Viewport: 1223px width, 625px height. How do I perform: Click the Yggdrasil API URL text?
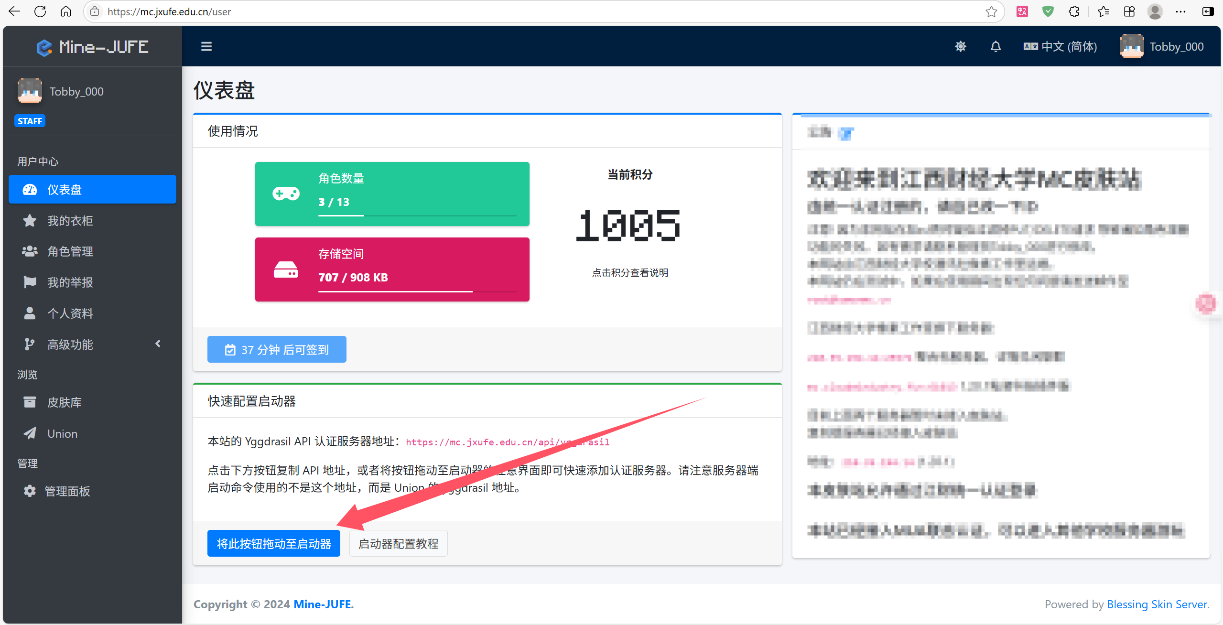[508, 442]
